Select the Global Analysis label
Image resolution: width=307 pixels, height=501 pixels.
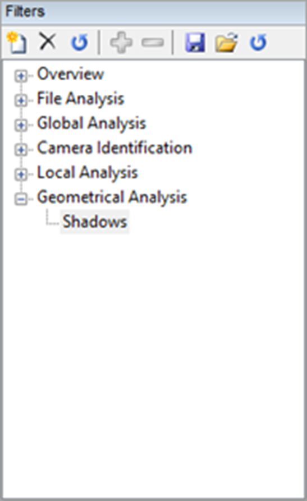(x=91, y=123)
